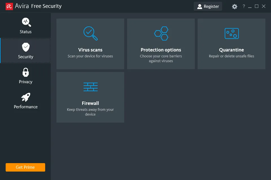Image resolution: width=271 pixels, height=180 pixels.
Task: Open help using the question mark
Action: point(244,6)
